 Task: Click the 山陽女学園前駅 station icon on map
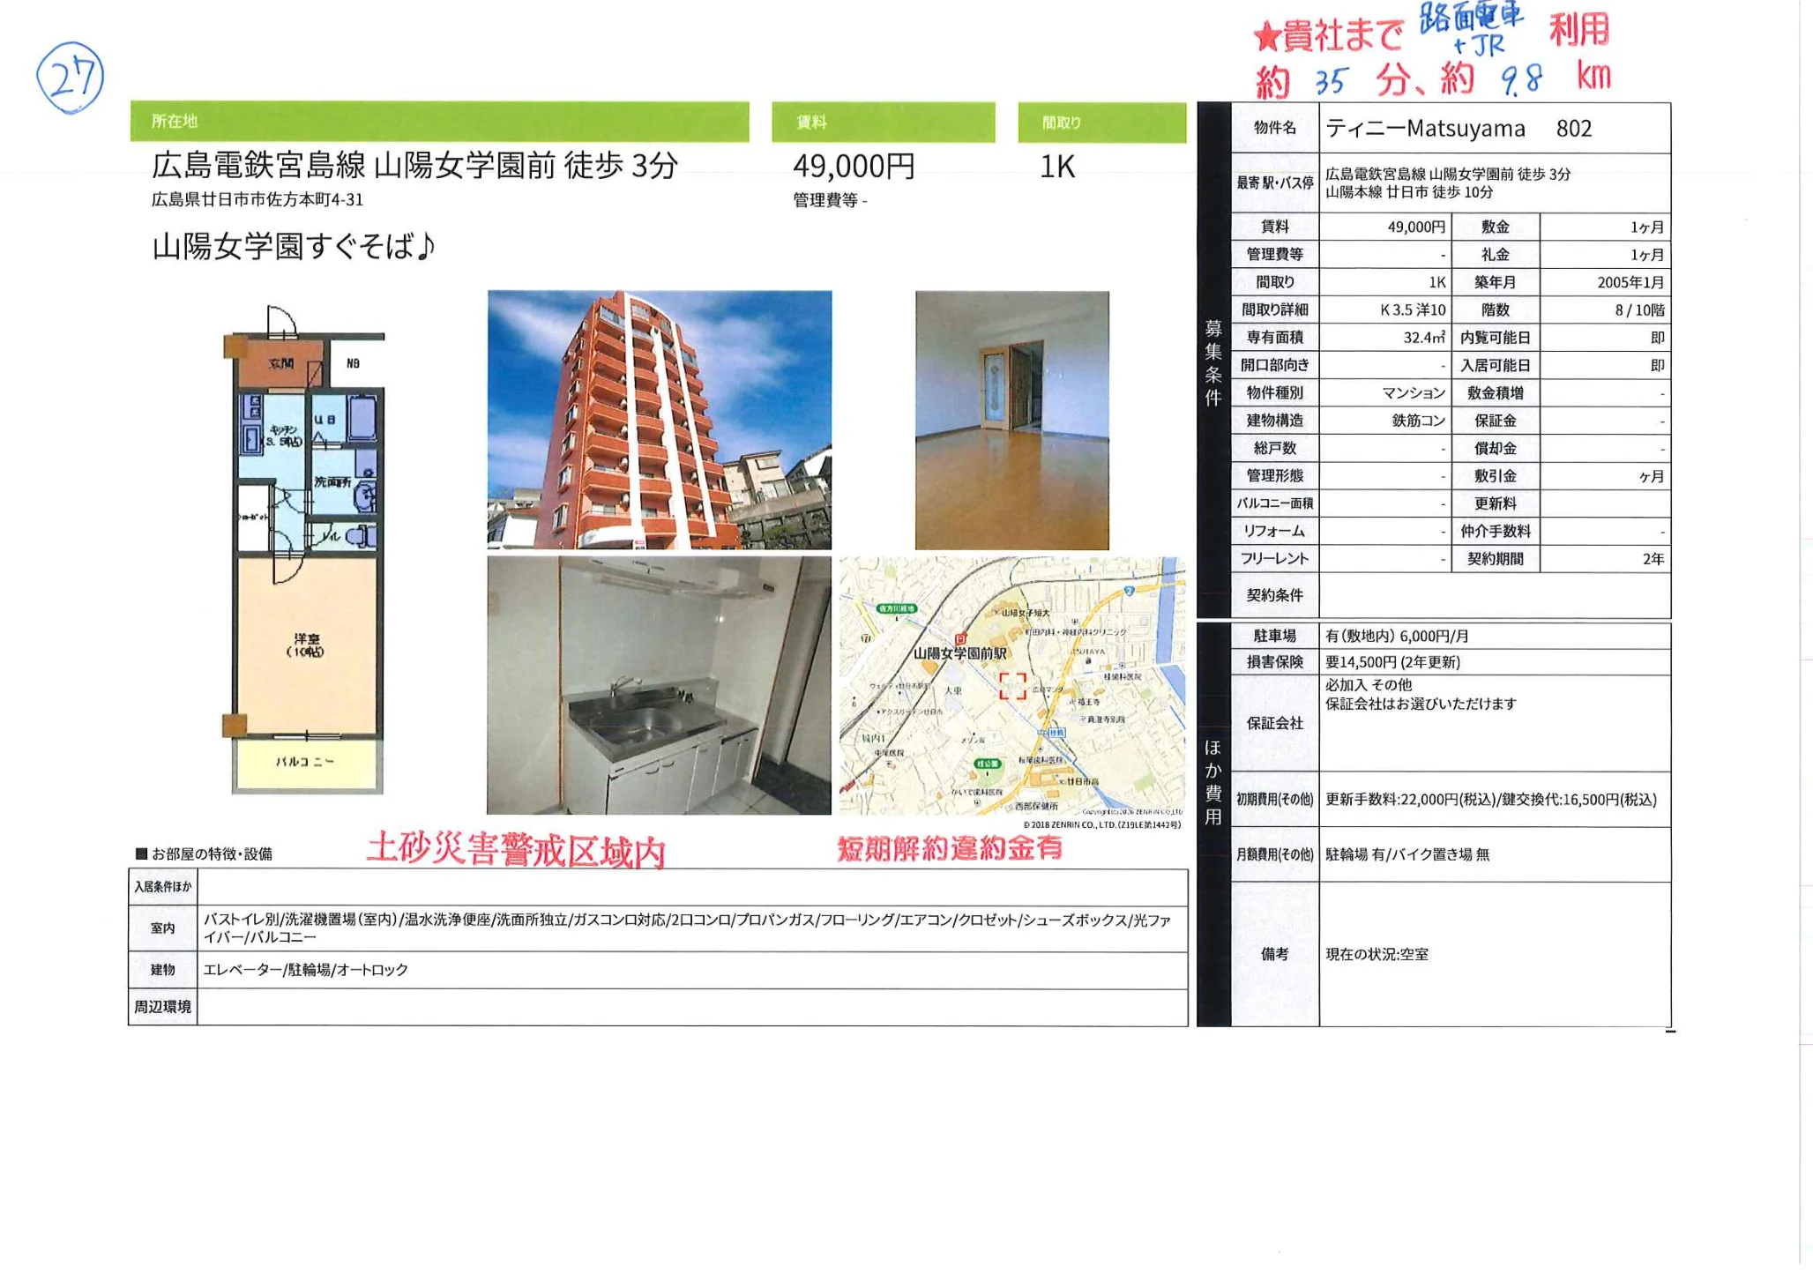coord(960,638)
